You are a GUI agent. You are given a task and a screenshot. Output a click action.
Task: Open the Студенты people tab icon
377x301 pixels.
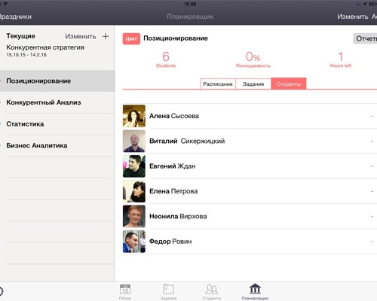pyautogui.click(x=211, y=289)
